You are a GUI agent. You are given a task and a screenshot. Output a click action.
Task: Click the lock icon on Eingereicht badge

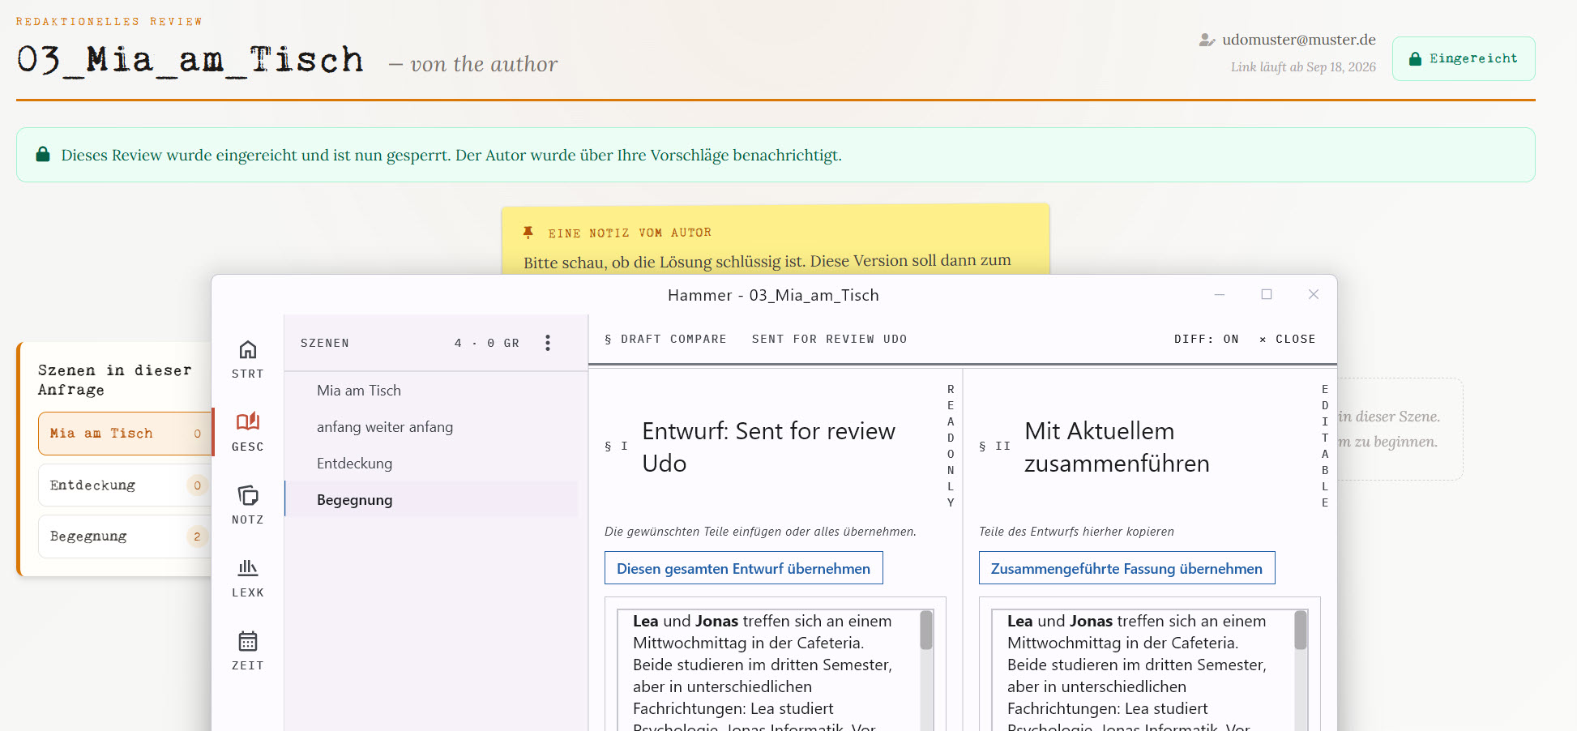click(1415, 59)
